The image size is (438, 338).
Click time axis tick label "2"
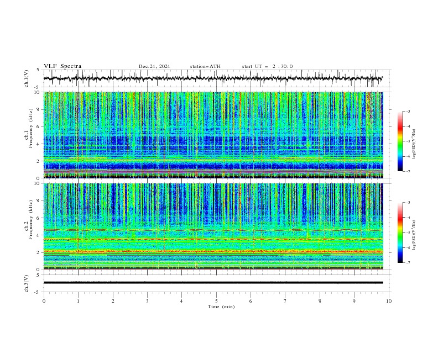coord(113,301)
